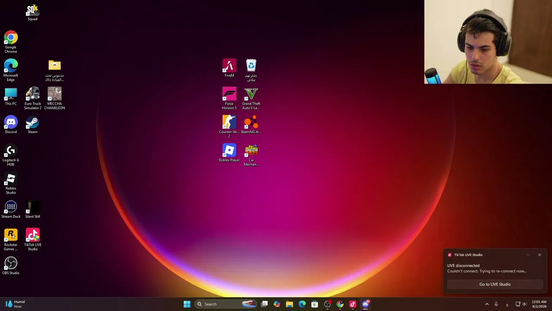Open Microsoft Store from the taskbar
This screenshot has width=552, height=311.
pos(315,304)
